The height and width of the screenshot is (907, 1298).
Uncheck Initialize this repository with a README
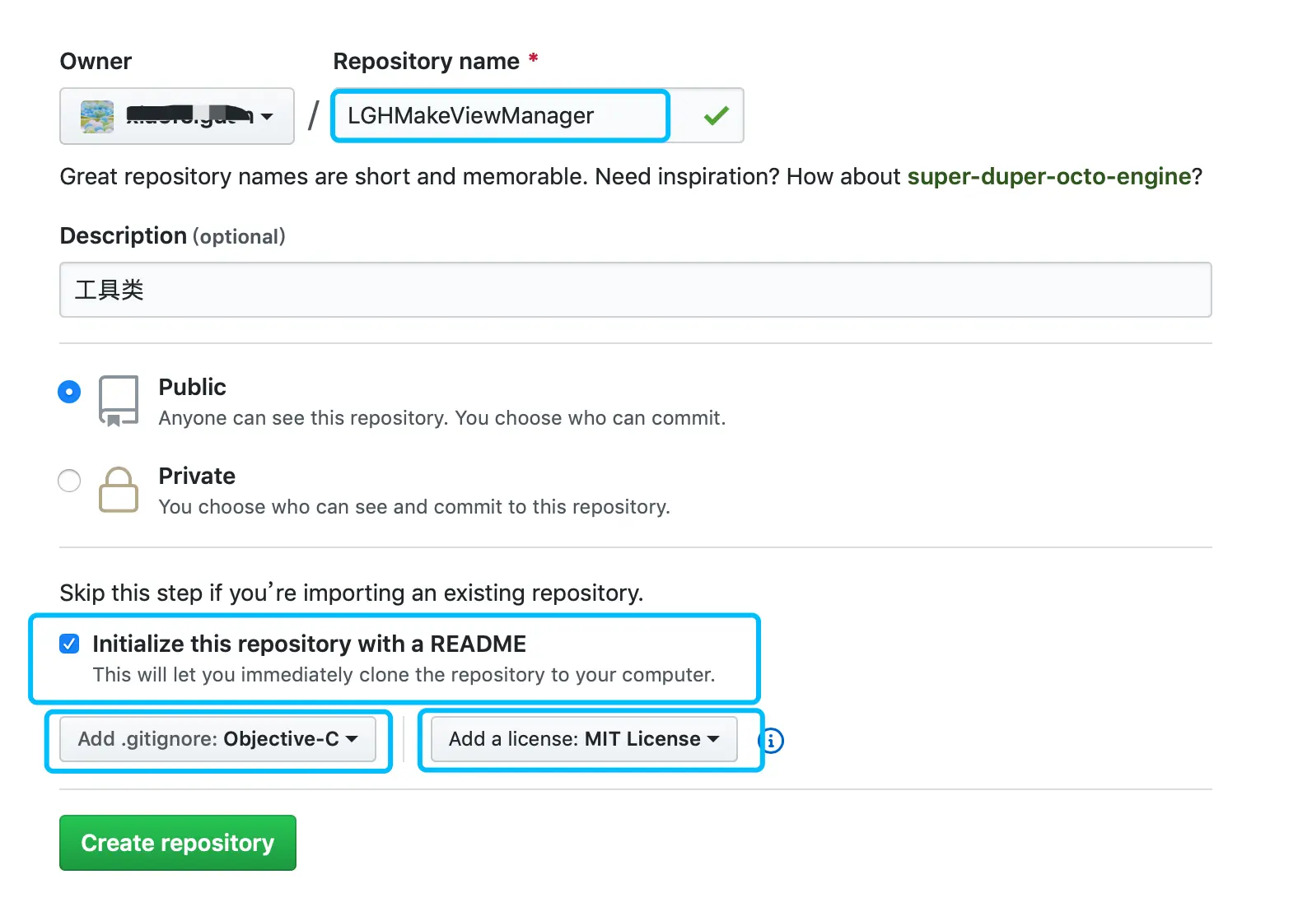(70, 644)
